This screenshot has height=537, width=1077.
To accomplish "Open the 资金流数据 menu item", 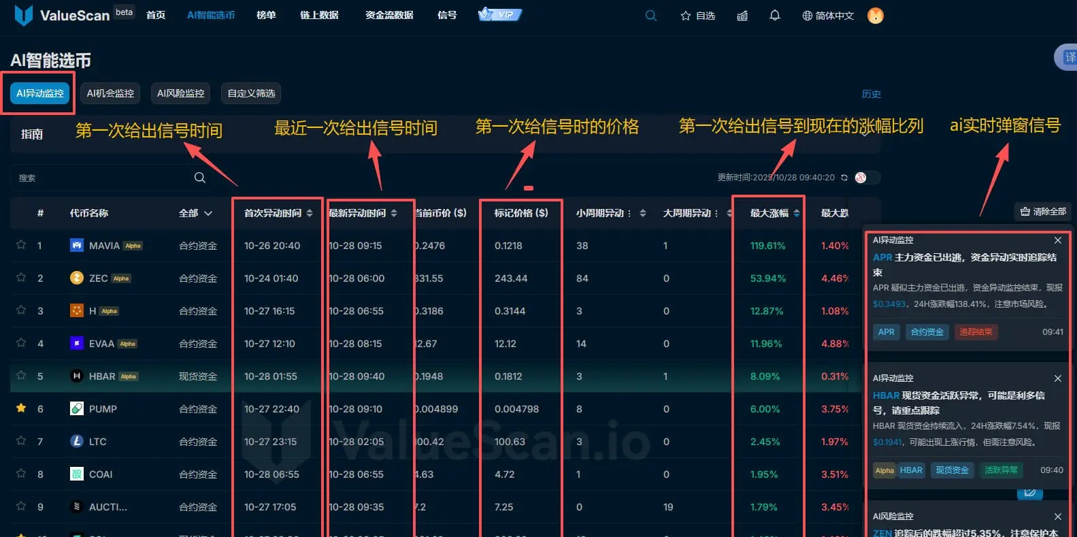I will coord(389,15).
